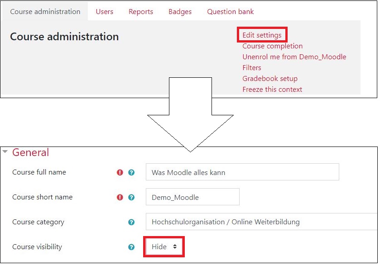Click required icon next to Course full name
380x265 pixels.
(x=120, y=172)
